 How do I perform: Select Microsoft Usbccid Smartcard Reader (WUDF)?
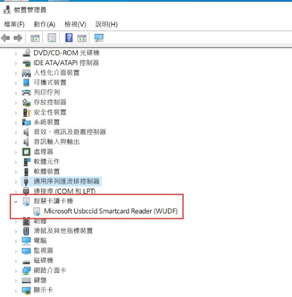click(x=111, y=211)
